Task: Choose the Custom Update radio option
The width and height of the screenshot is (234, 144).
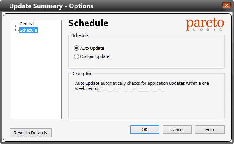Action: tap(76, 56)
